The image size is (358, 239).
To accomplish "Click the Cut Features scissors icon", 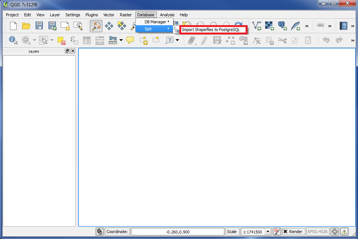I will 283,40.
